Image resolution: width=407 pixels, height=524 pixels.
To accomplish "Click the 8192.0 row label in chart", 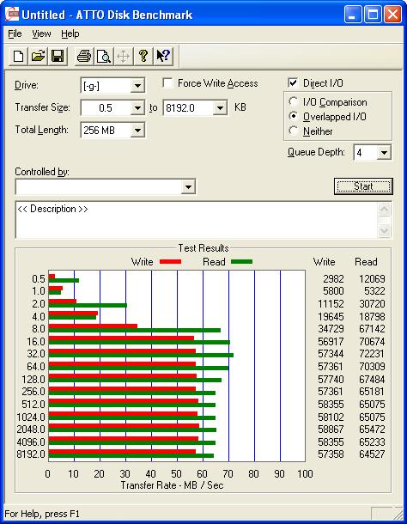I will 31,454.
